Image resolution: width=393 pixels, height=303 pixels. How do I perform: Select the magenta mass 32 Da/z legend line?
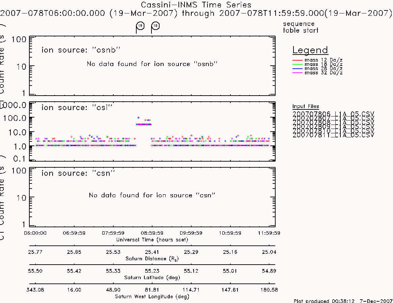point(298,73)
